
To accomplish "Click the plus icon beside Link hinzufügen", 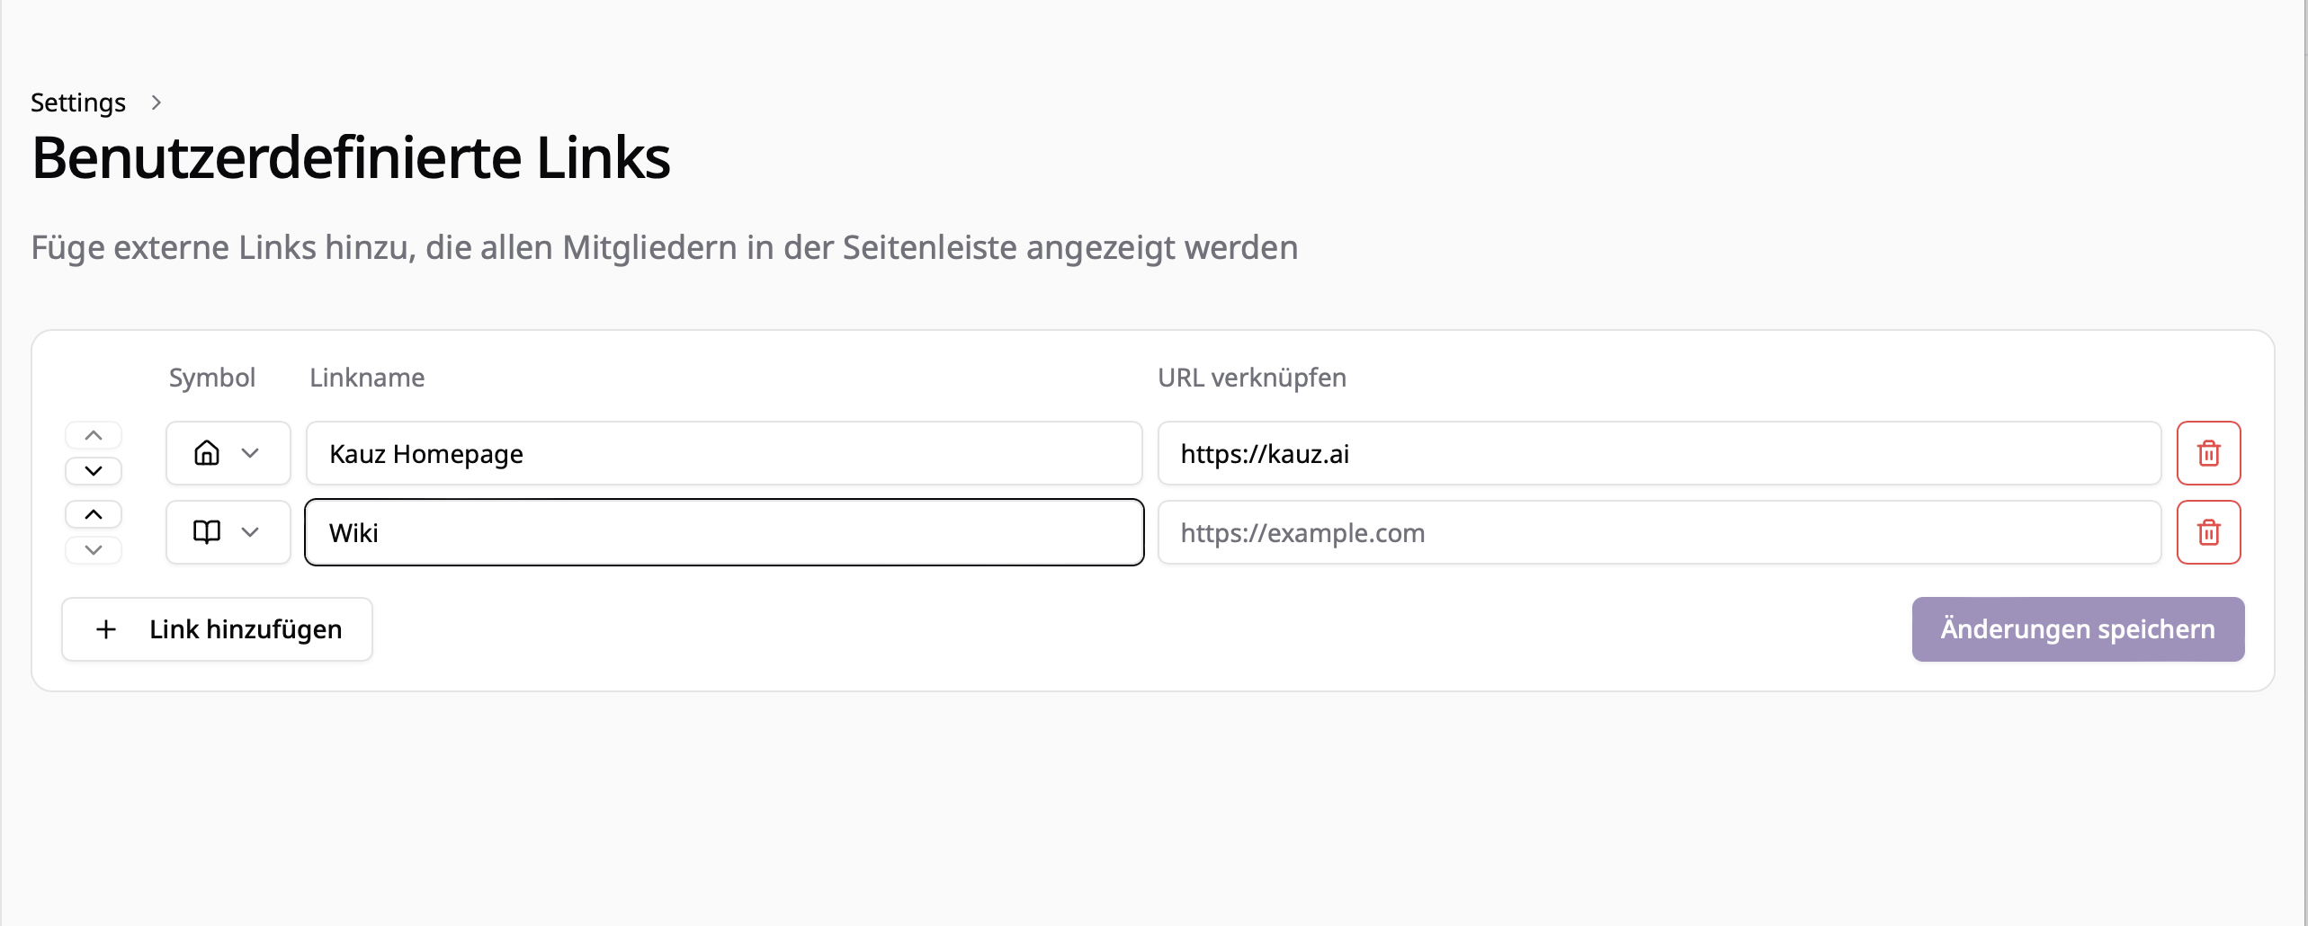I will click(x=106, y=628).
